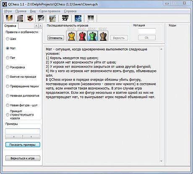Screen dimensions: 193x174
Task: Open the Игра menu
Action: (x=8, y=11)
